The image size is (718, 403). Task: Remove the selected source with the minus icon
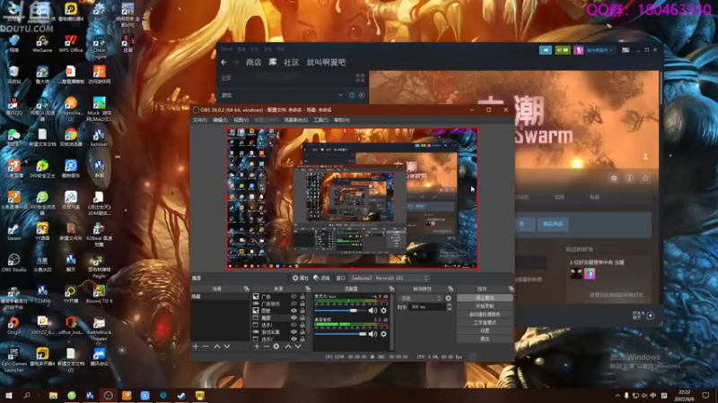pyautogui.click(x=267, y=347)
